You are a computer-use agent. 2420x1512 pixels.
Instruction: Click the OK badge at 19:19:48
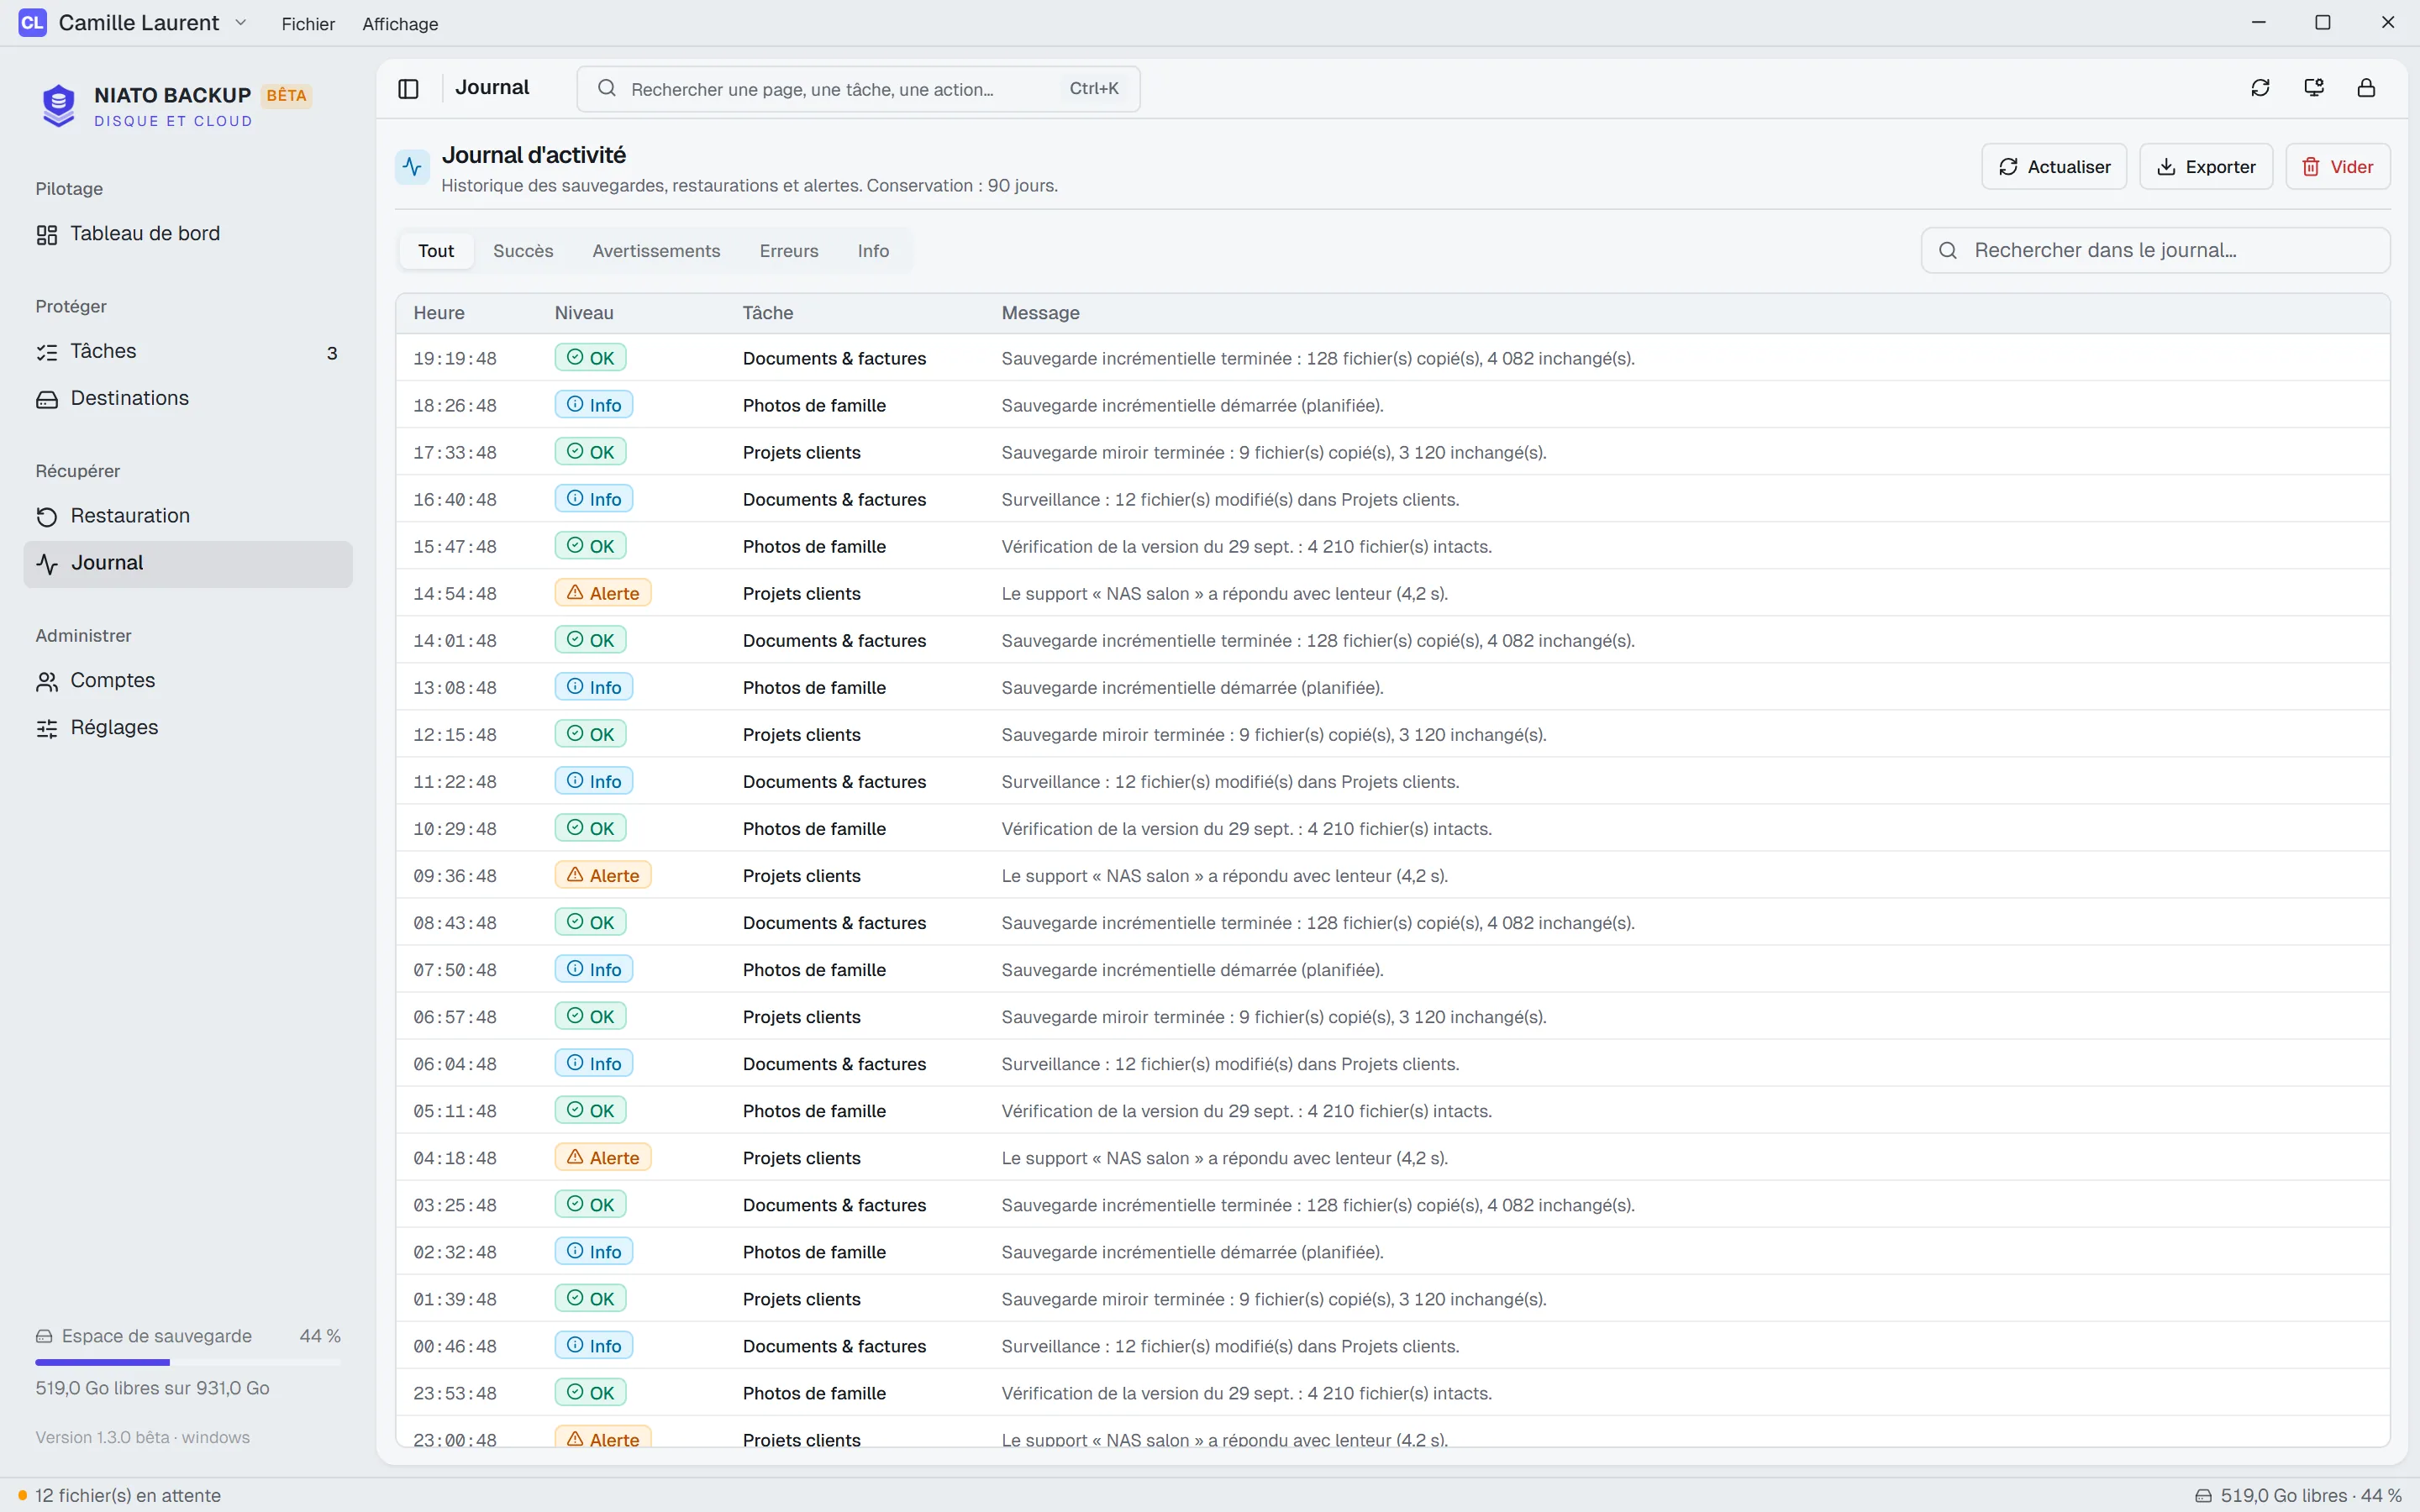click(x=591, y=358)
